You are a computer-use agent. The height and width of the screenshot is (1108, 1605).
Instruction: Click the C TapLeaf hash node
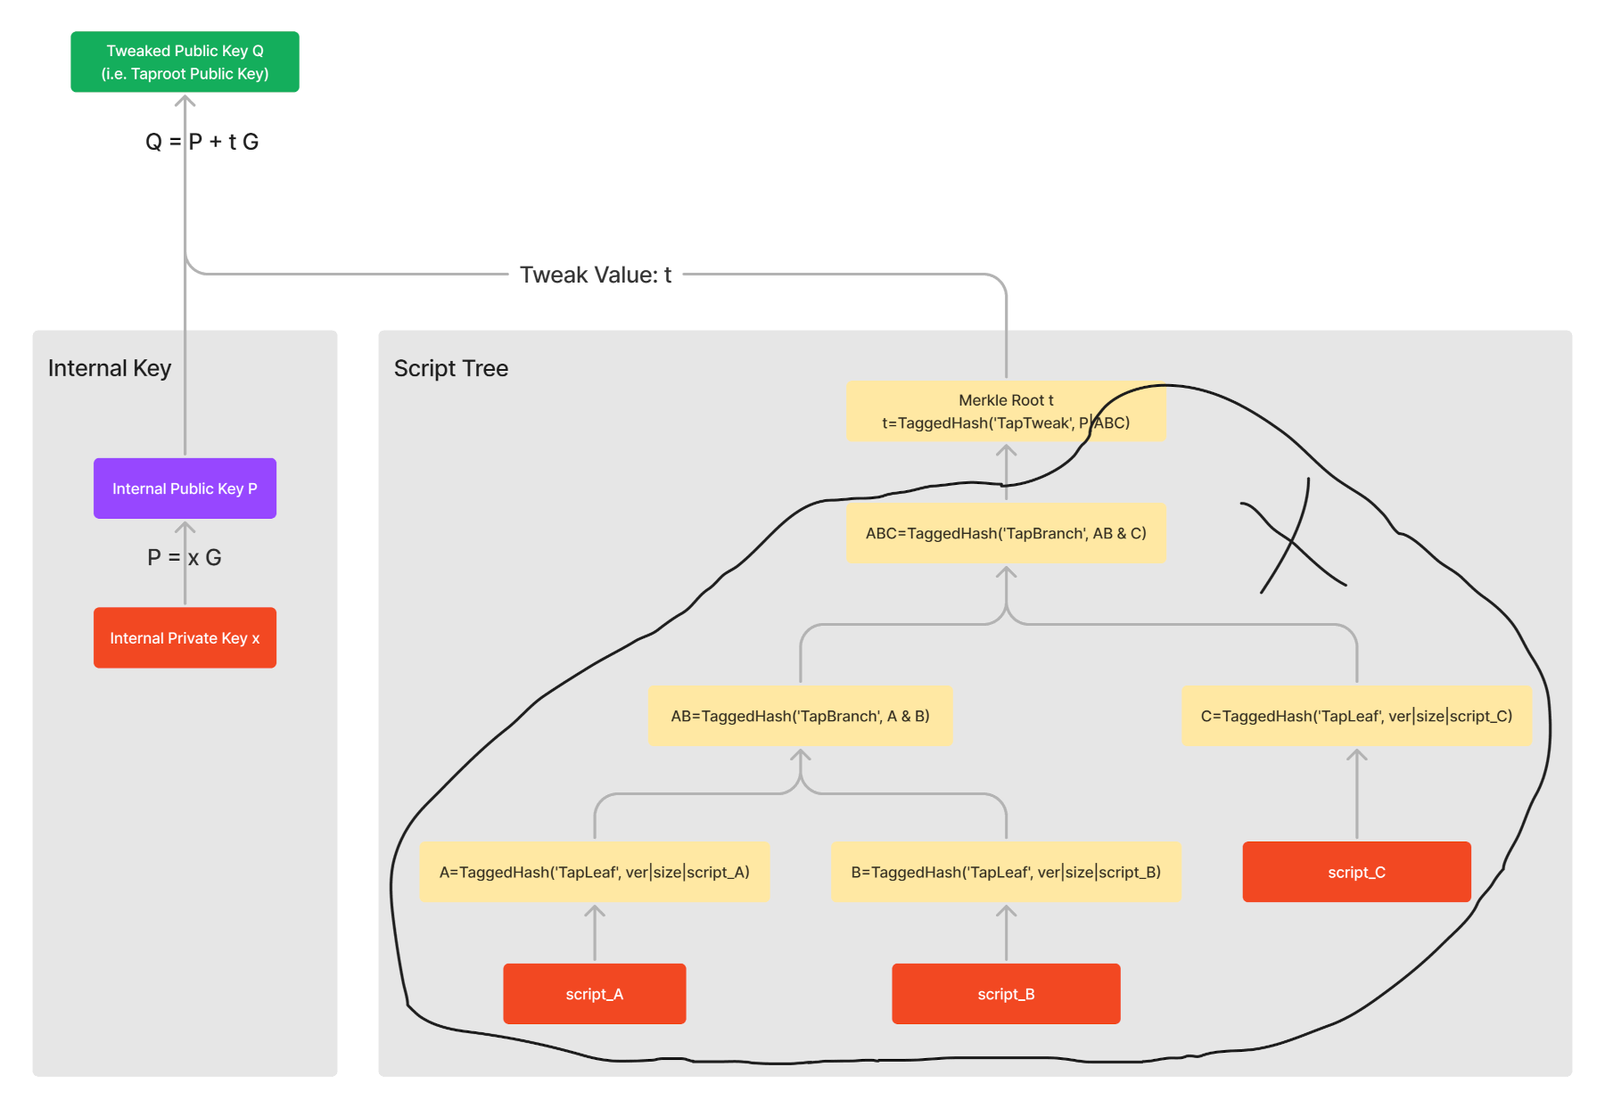click(1355, 716)
